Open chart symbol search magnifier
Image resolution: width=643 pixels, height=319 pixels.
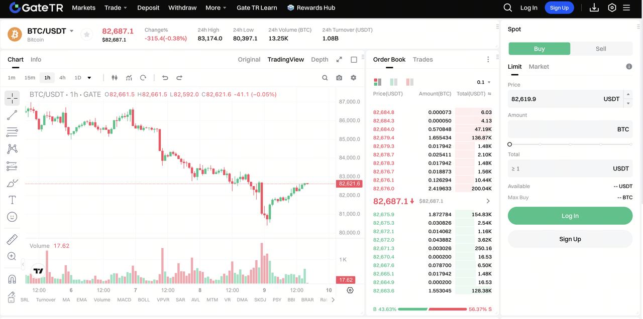tap(325, 78)
